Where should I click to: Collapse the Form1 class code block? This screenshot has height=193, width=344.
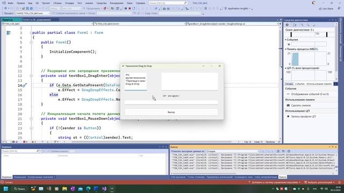31,33
